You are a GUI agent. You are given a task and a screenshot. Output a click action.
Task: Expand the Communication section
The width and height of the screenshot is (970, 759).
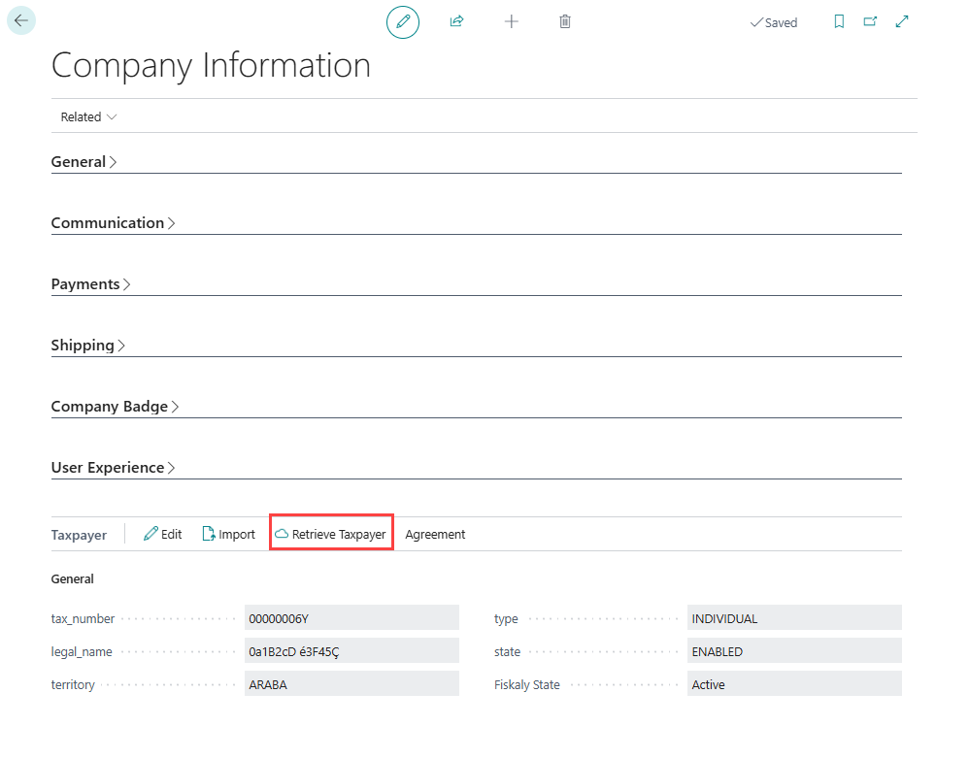pyautogui.click(x=113, y=223)
